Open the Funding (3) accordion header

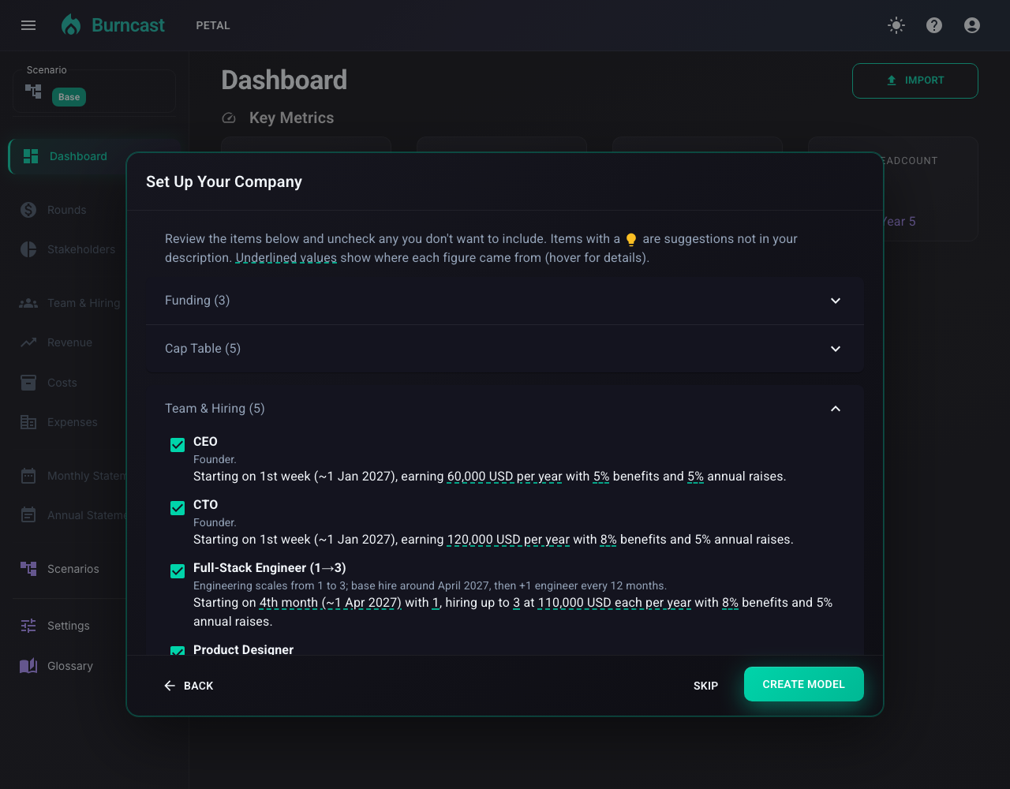pyautogui.click(x=505, y=301)
